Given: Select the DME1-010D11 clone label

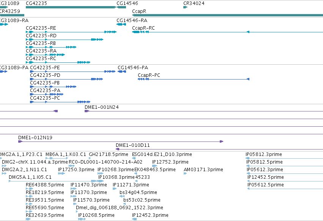Looking at the screenshot, I should point(133,145).
